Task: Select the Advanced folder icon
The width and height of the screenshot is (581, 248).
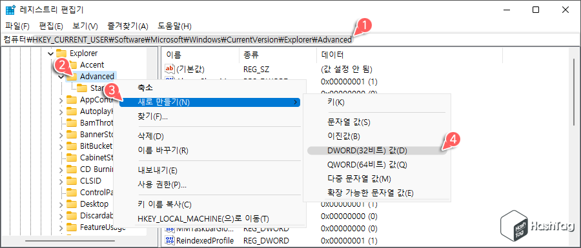Action: (72, 77)
